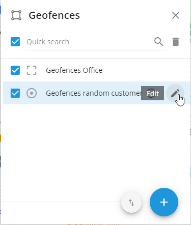Click the search magnifier icon

click(x=159, y=42)
